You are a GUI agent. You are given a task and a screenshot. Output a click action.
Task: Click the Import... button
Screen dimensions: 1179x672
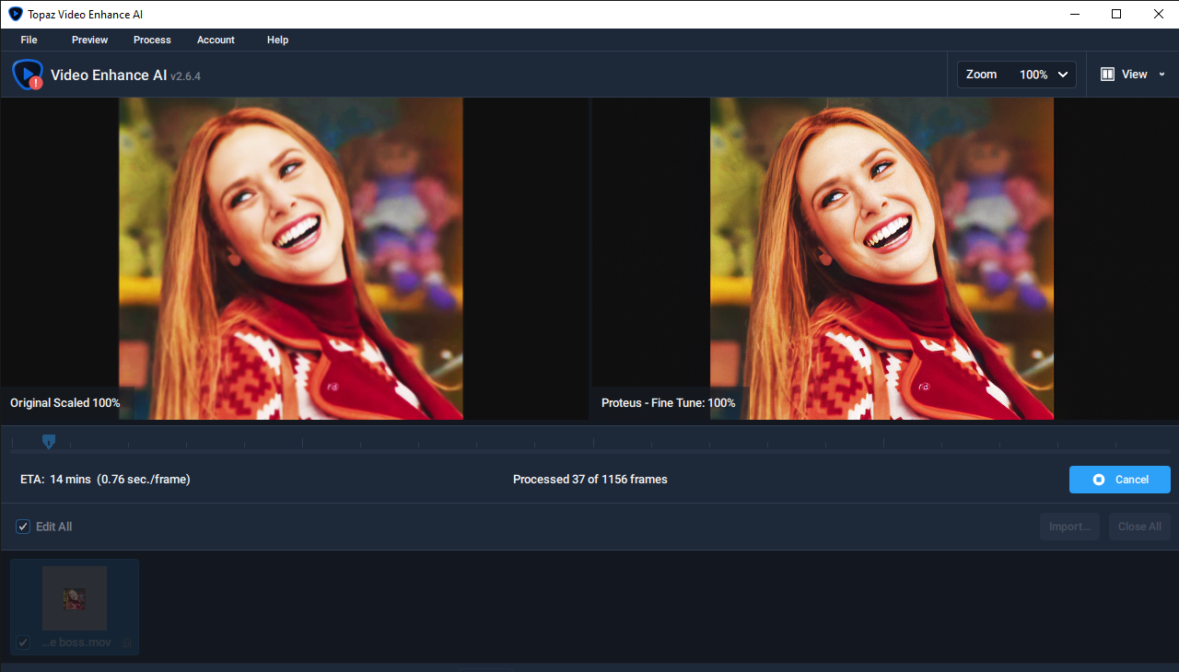click(1069, 527)
